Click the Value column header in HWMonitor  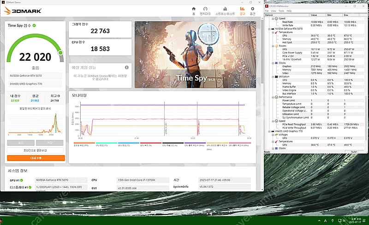pyautogui.click(x=317, y=15)
